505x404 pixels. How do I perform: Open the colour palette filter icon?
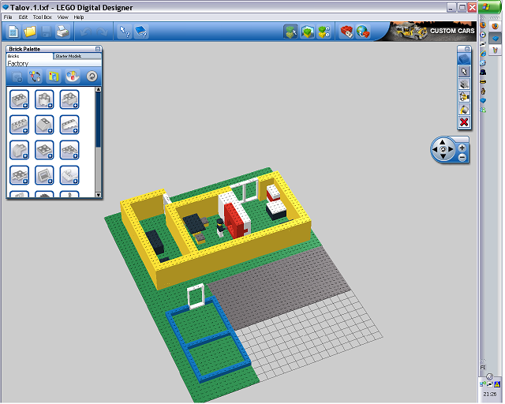coord(72,77)
